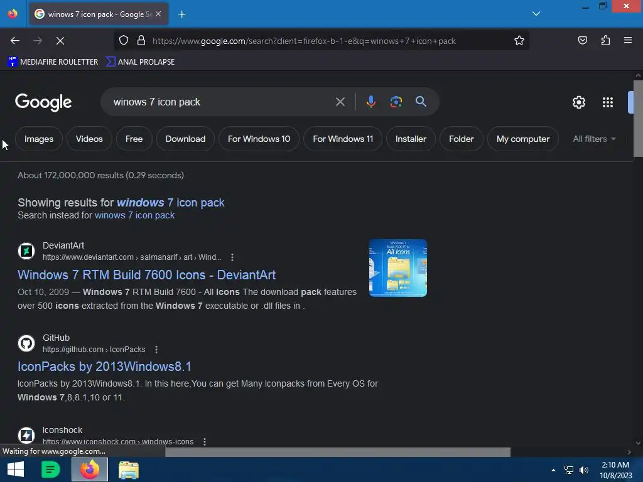Select the Folder filter chip
643x482 pixels.
tap(462, 139)
